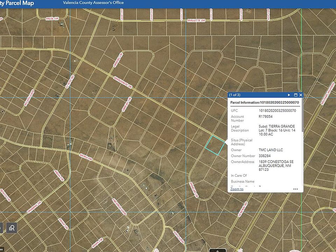Viewport: 336px width, 252px height.
Task: Click account number R178054
Action: pyautogui.click(x=266, y=117)
